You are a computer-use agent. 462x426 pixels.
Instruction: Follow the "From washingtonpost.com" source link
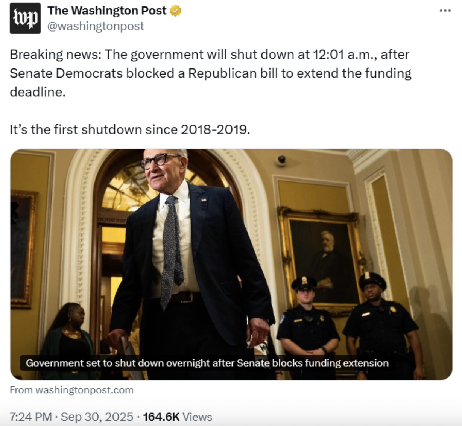[71, 390]
